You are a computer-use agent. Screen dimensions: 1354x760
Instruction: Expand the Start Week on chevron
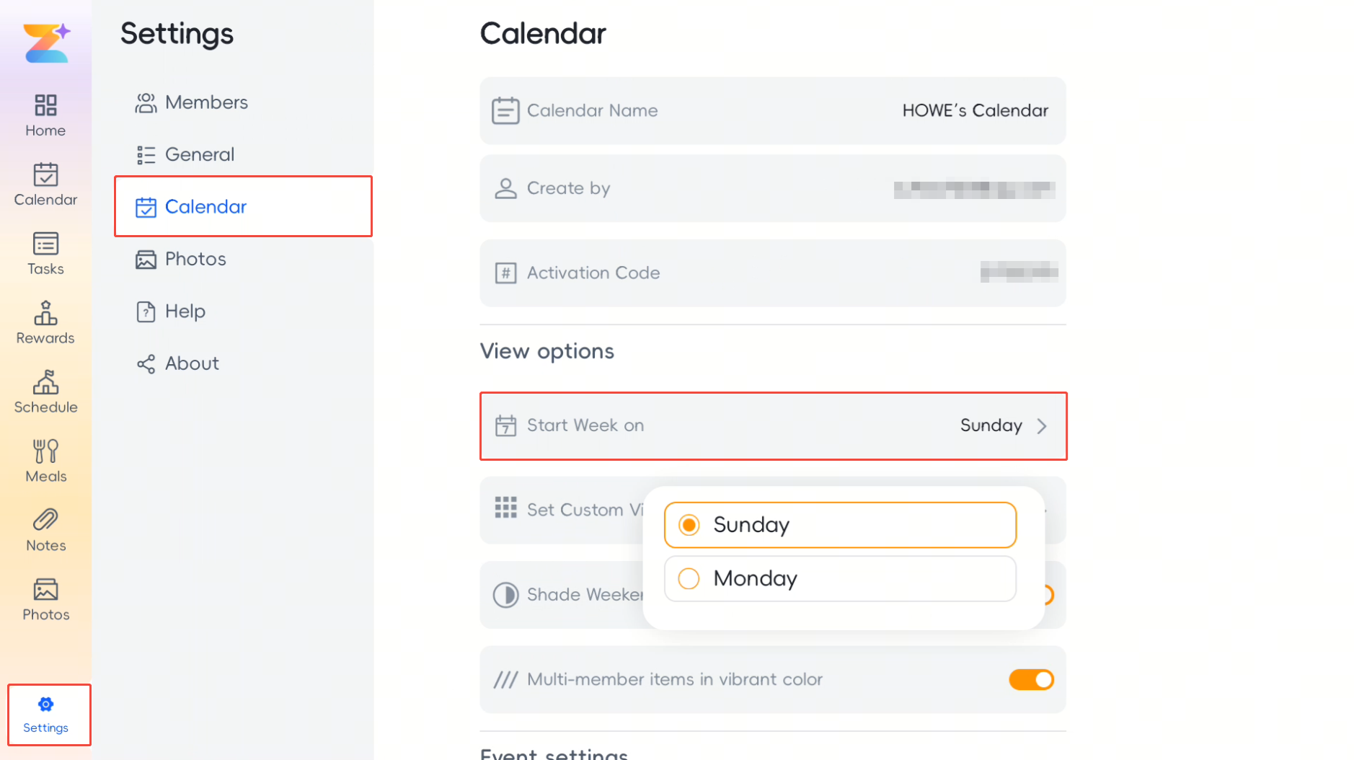[1042, 426]
